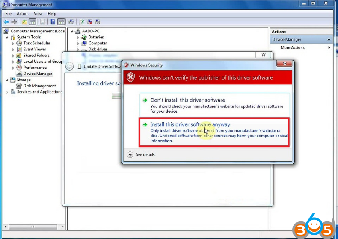The width and height of the screenshot is (338, 239).
Task: Click the left tree horizontal scrollbar thumb
Action: (33, 227)
